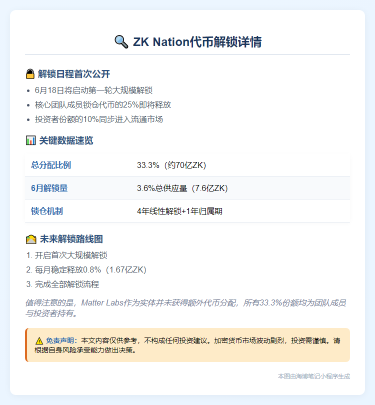Click list item 开启首次大规模解锁
Image resolution: width=375 pixels, height=405 pixels.
pyautogui.click(x=71, y=255)
